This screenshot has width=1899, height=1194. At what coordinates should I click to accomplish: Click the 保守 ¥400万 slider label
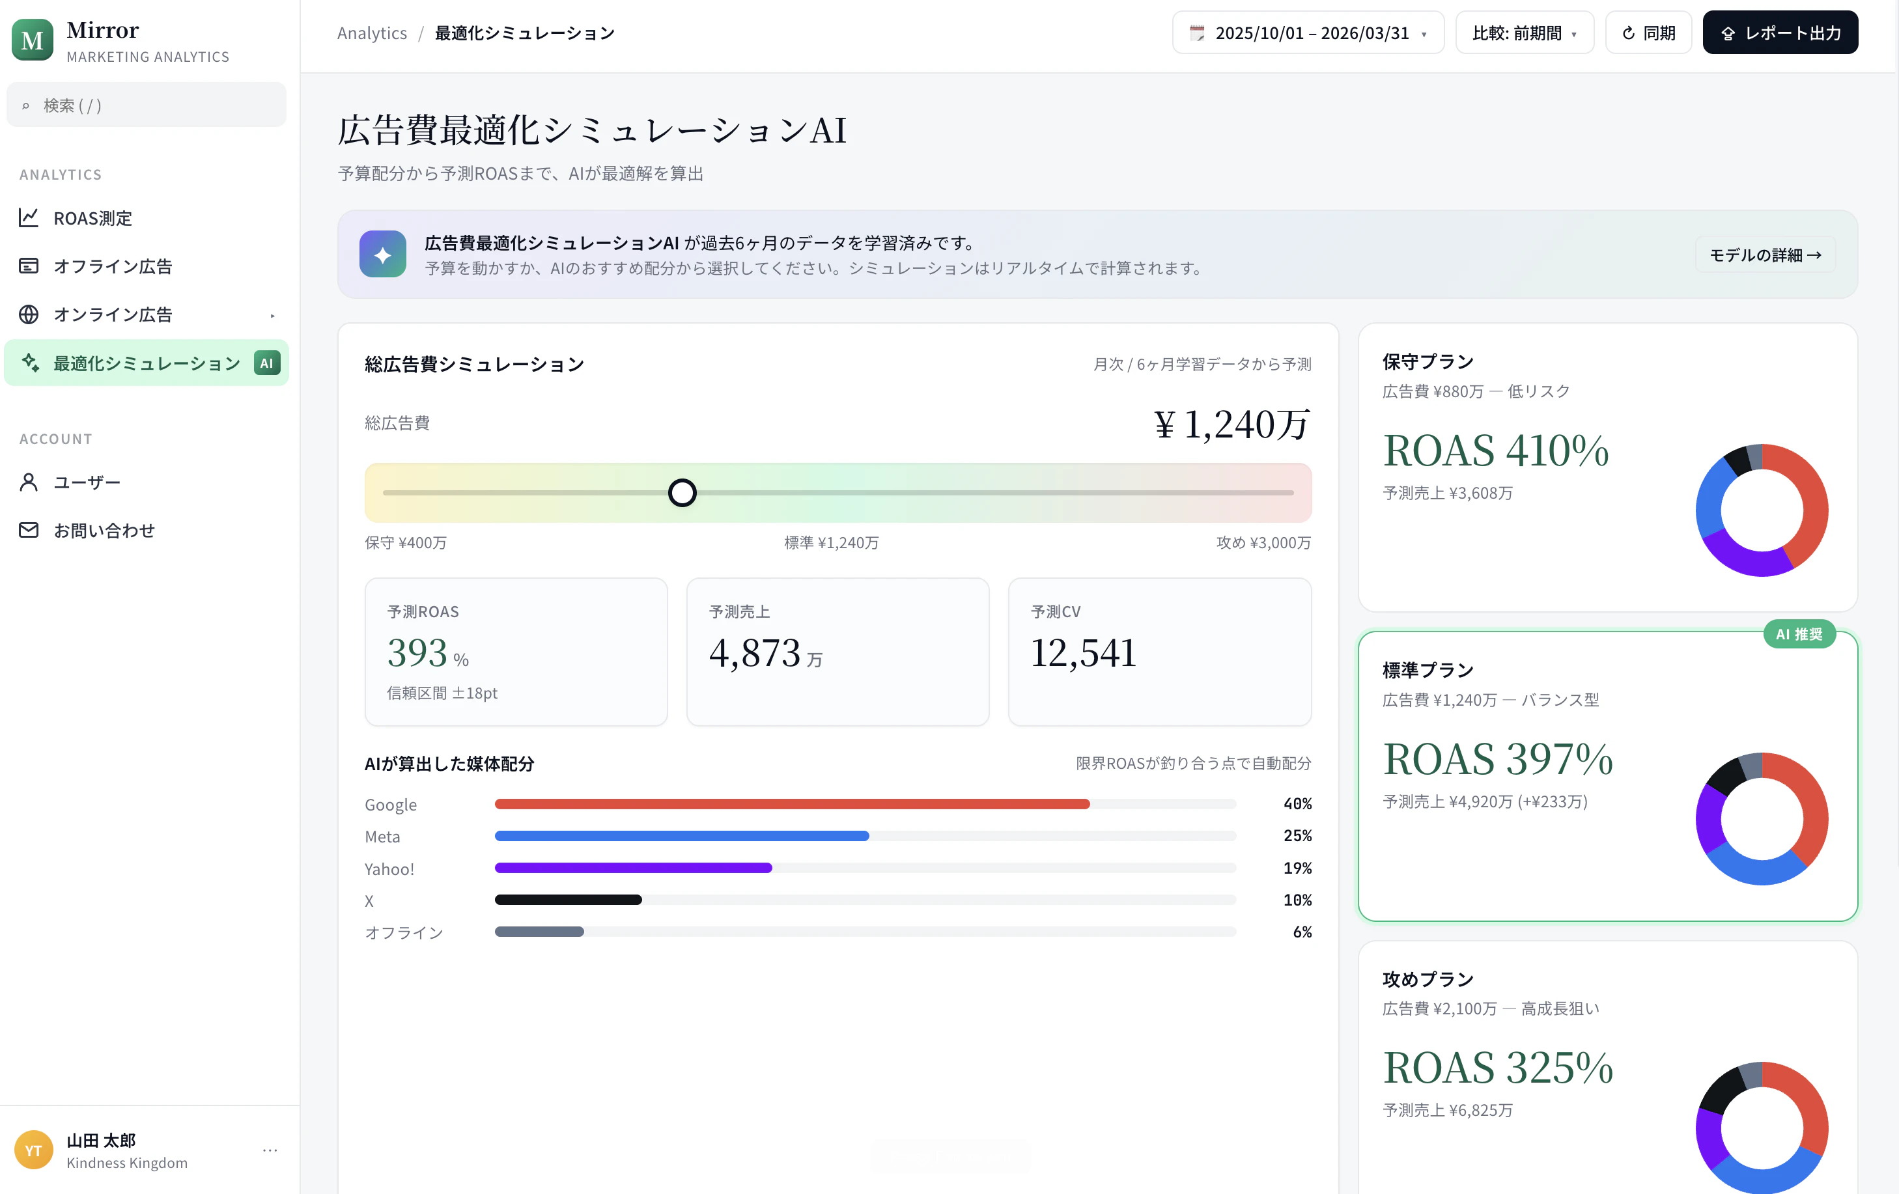[405, 542]
